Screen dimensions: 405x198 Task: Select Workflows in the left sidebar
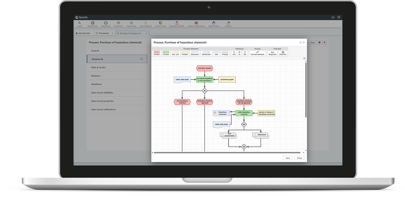(96, 84)
